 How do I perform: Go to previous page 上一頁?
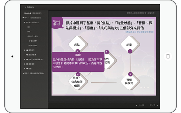pos(140,105)
